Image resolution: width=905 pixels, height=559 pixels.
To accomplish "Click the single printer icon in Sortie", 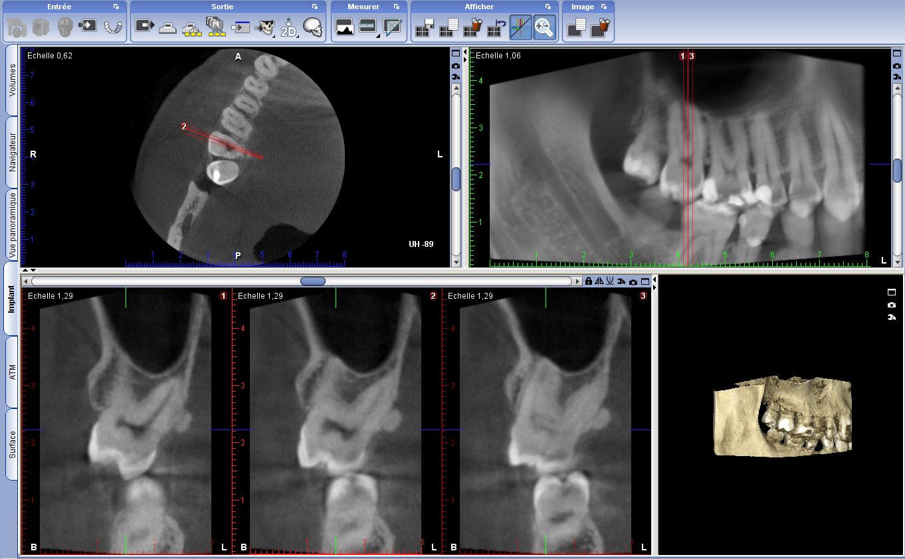I will click(168, 27).
